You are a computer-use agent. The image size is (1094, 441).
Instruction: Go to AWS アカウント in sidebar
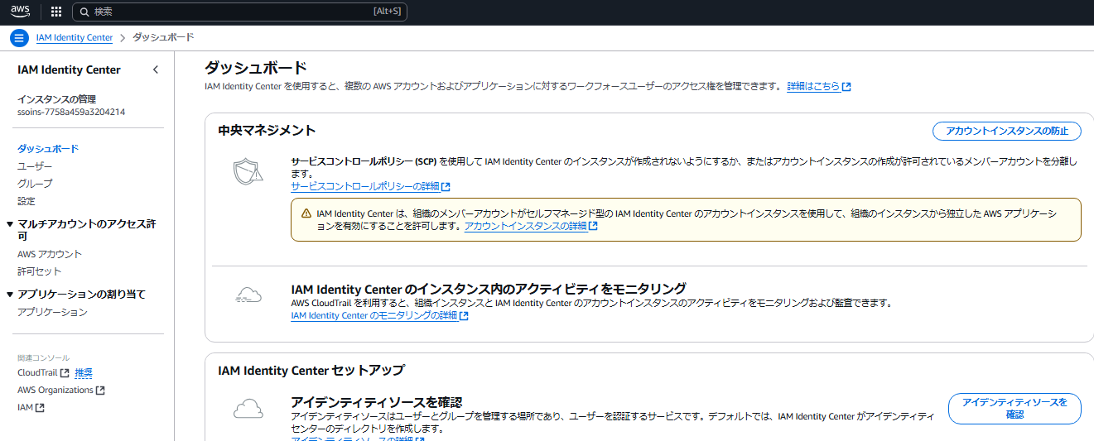(50, 254)
